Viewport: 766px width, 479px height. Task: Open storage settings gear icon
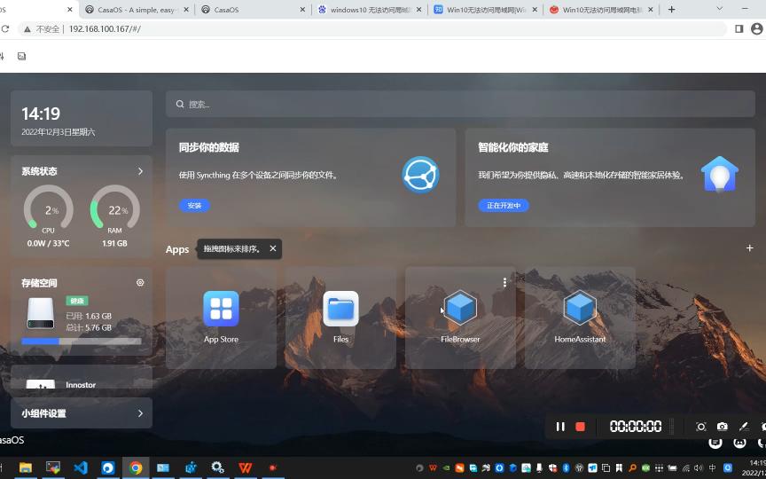[140, 282]
